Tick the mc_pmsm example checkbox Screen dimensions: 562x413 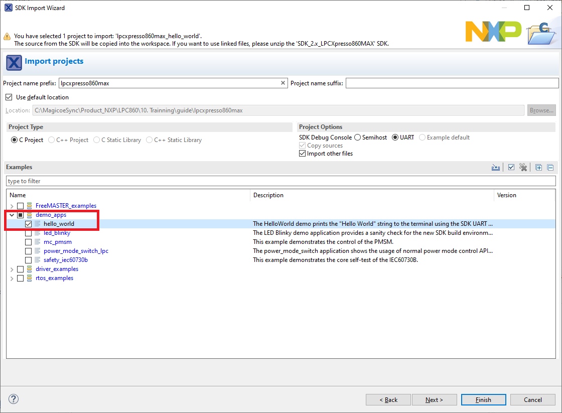28,242
